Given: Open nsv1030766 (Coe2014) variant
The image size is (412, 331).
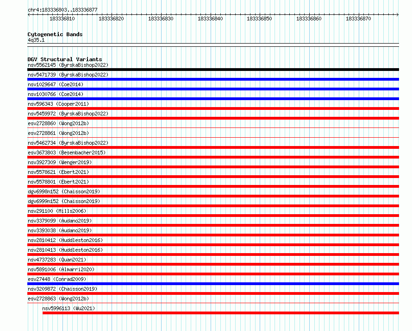Looking at the screenshot, I should point(56,94).
